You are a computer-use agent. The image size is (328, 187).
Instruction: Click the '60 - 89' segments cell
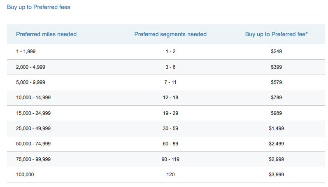(171, 144)
